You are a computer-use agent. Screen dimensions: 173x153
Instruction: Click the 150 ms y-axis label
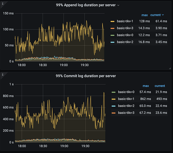8,13
